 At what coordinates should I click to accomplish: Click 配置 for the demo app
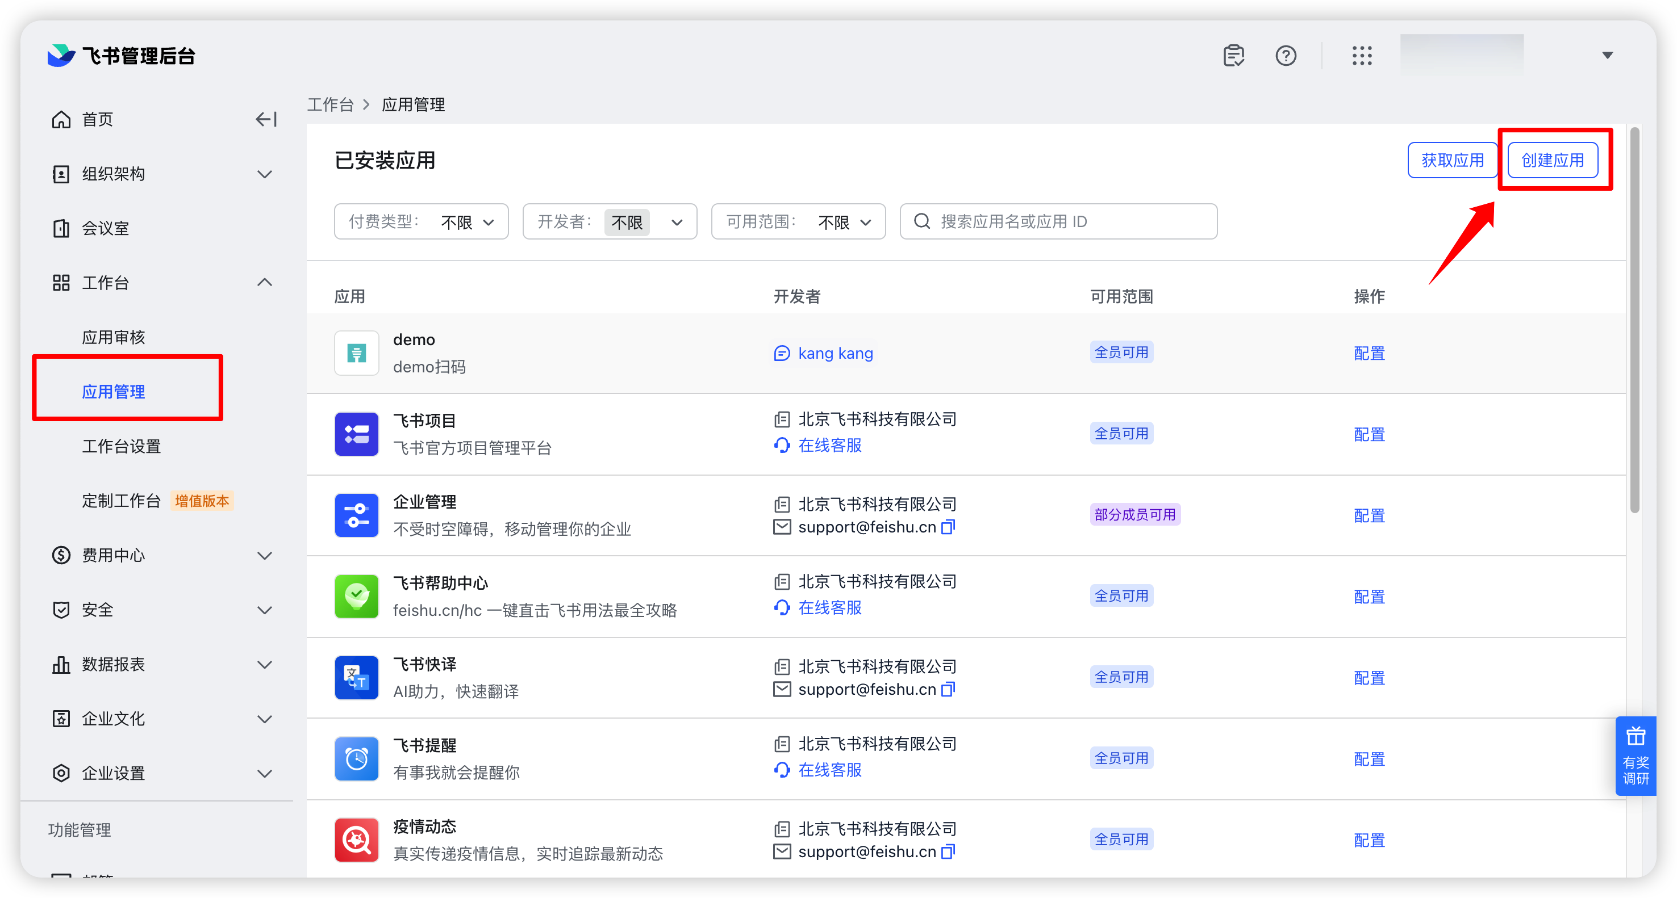tap(1369, 353)
